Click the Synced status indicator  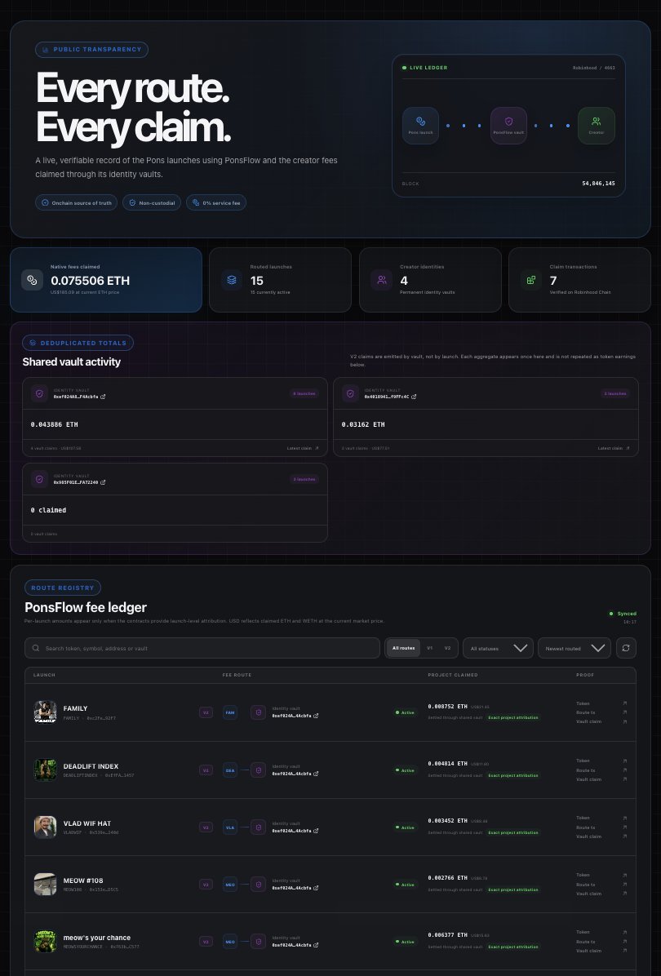pos(623,614)
